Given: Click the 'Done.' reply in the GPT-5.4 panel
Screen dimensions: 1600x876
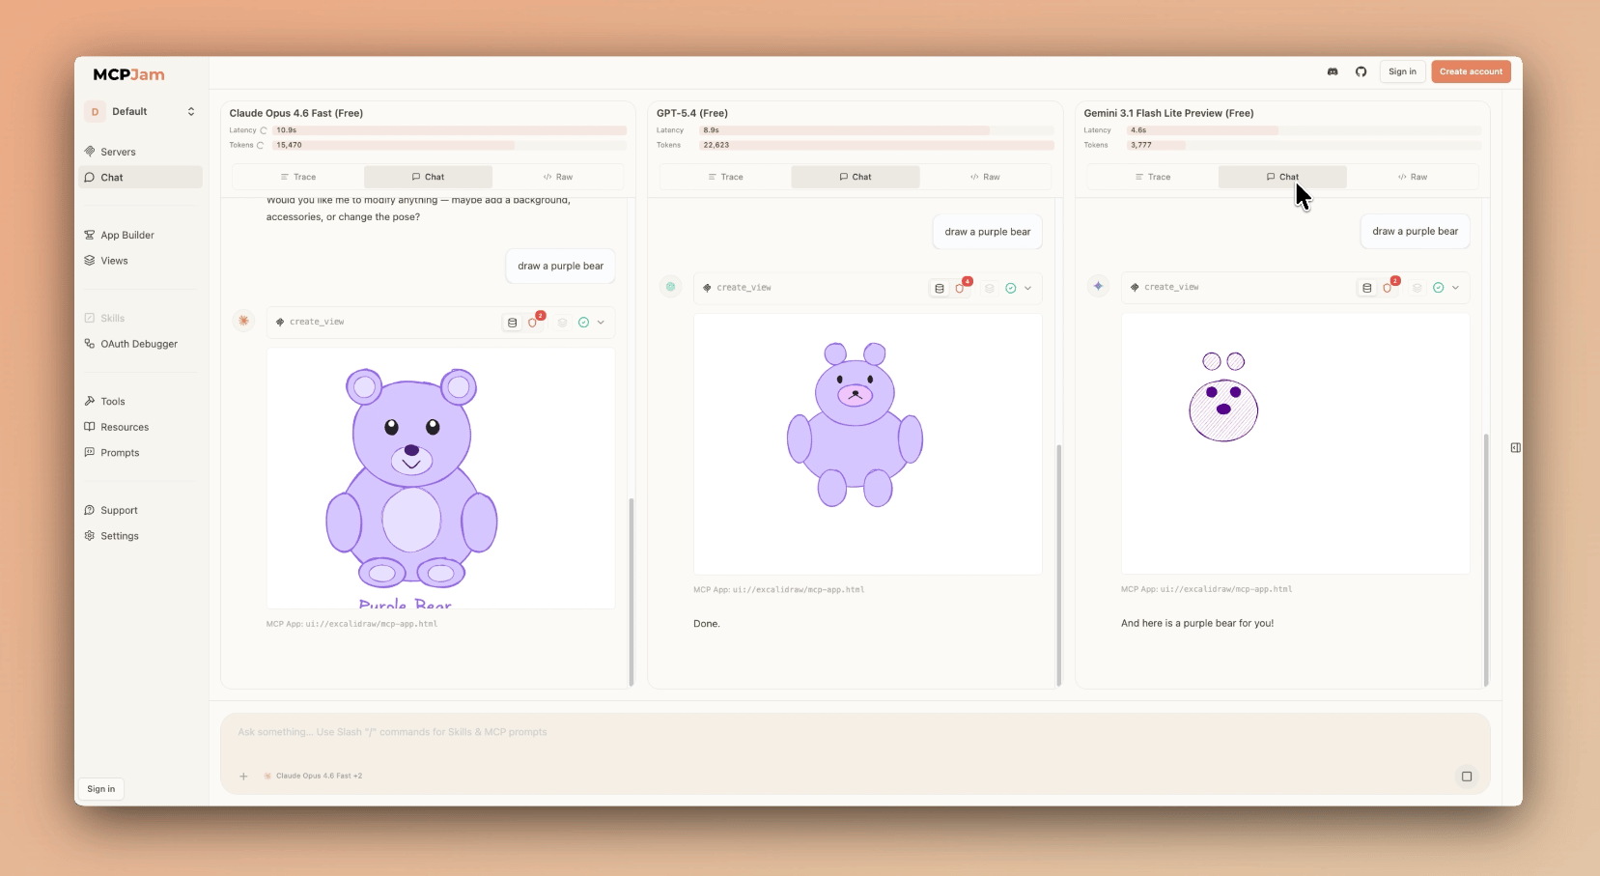Looking at the screenshot, I should (707, 624).
